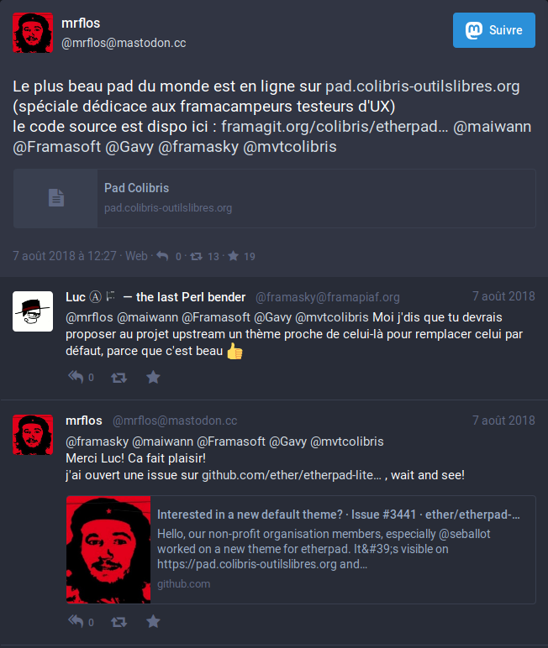The image size is (548, 648).
Task: Open the 7 août 2018 à 12:27 timestamp
Action: click(x=65, y=256)
